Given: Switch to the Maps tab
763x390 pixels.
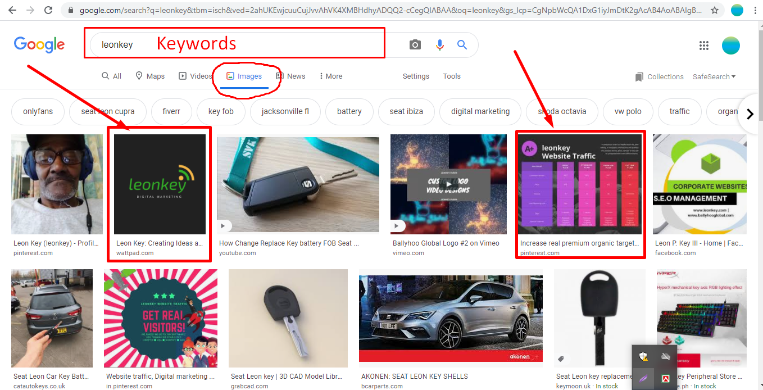Looking at the screenshot, I should [x=150, y=76].
